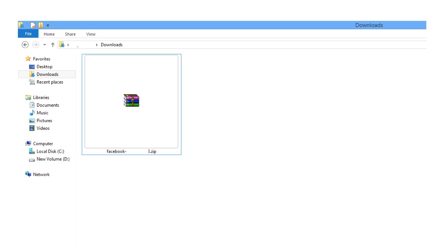Open the Videos library
Screen dimensions: 432x243
[x=43, y=128]
